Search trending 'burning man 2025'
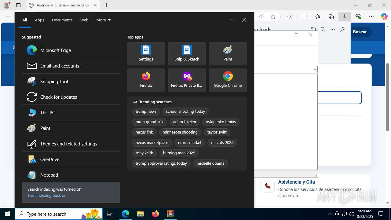This screenshot has height=220, width=391. pos(179,153)
